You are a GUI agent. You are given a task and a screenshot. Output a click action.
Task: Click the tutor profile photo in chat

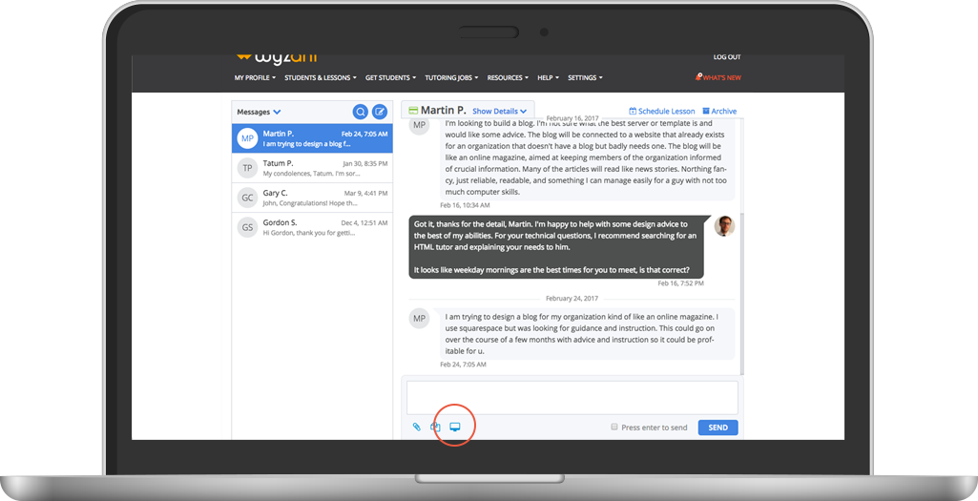pyautogui.click(x=724, y=226)
